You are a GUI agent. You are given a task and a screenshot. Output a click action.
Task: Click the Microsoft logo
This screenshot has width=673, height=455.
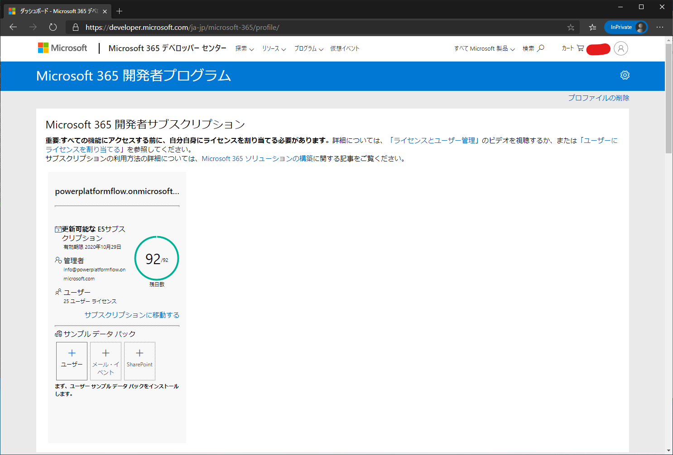[62, 48]
